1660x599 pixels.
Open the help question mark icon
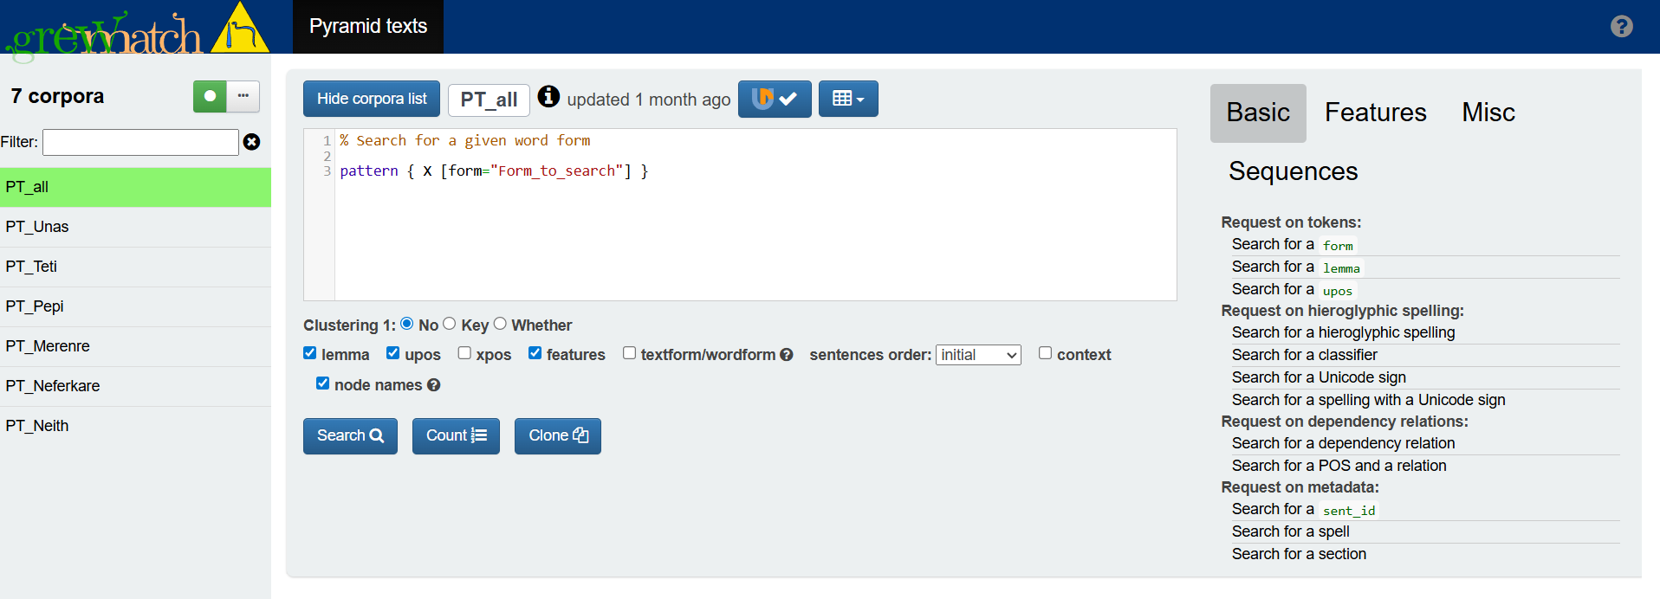tap(1621, 27)
